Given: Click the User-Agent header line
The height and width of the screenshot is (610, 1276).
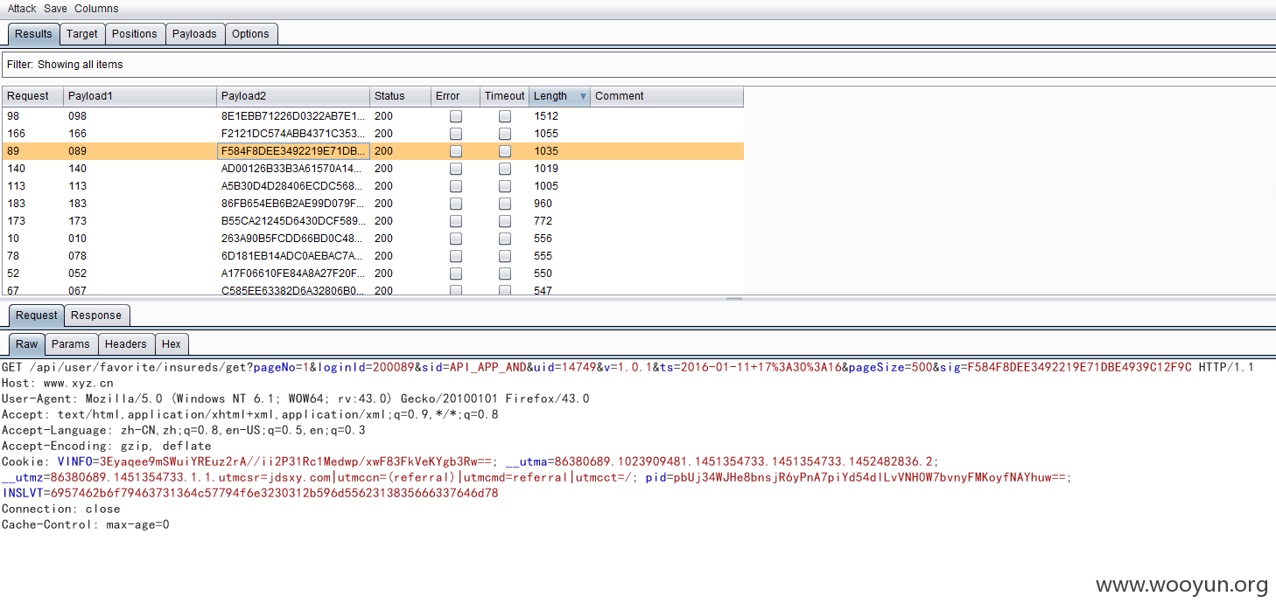Looking at the screenshot, I should coord(296,399).
